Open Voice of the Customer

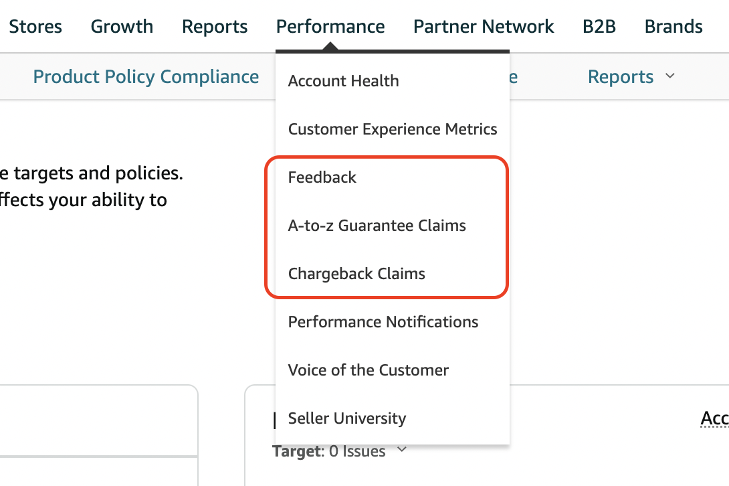pos(369,370)
